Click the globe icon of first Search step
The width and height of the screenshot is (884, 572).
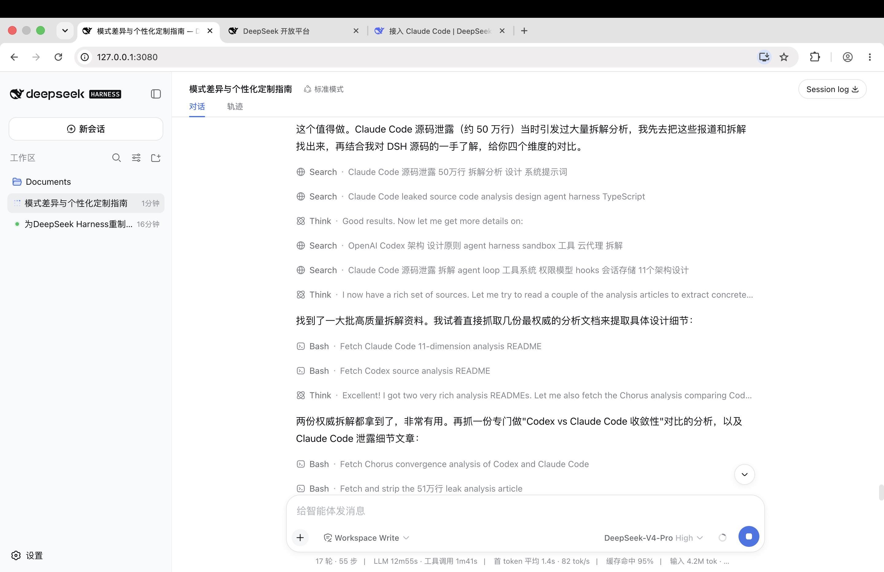301,172
